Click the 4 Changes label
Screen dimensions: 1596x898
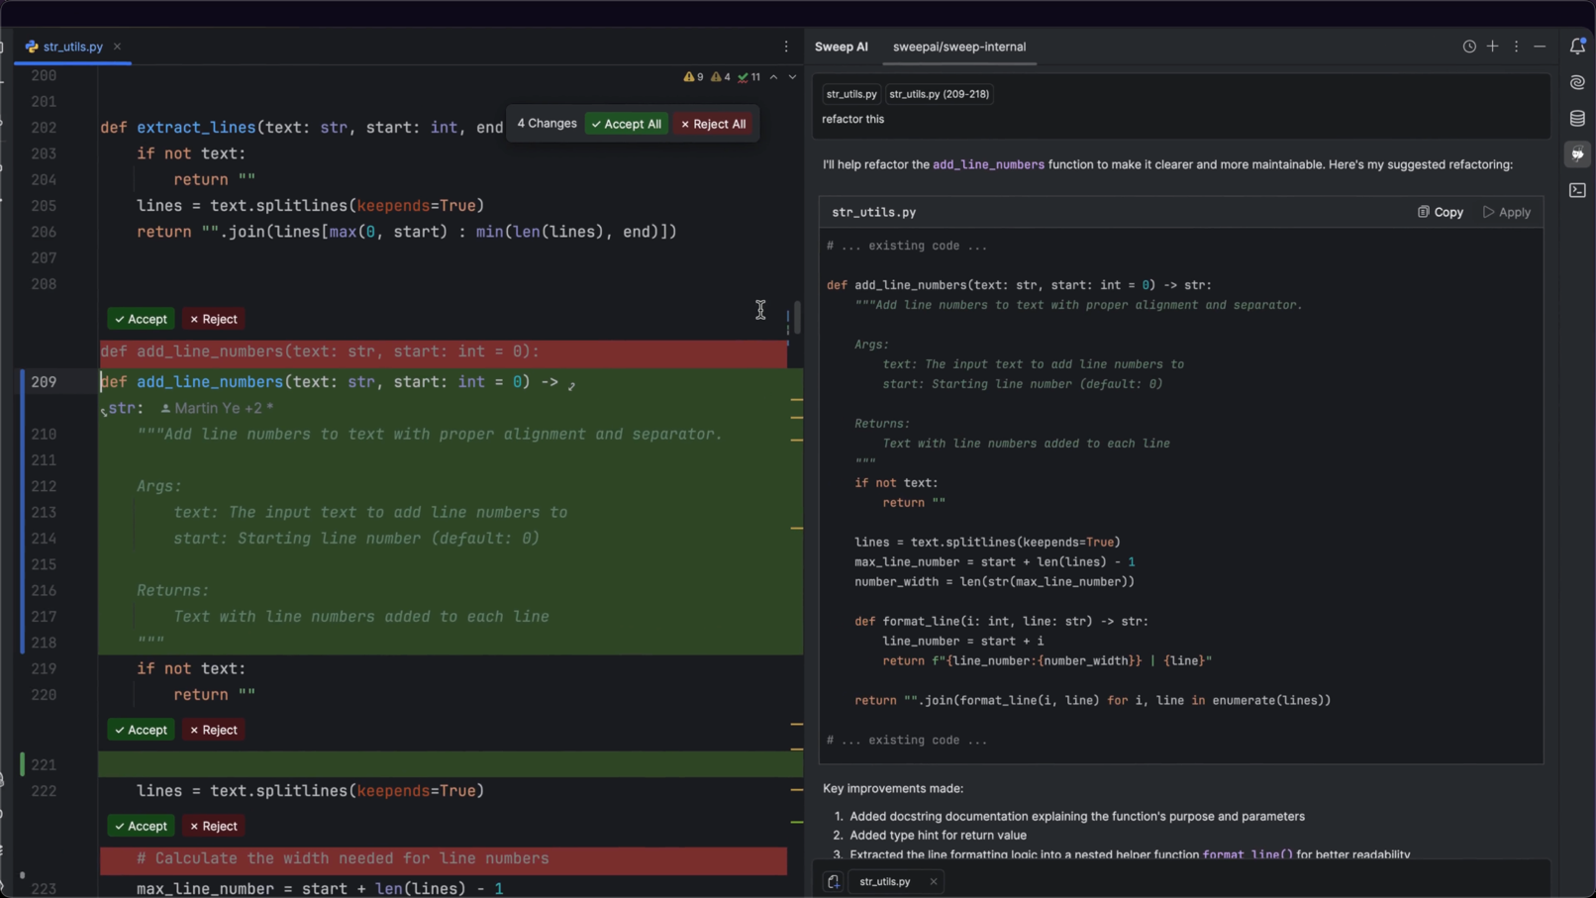tap(547, 124)
